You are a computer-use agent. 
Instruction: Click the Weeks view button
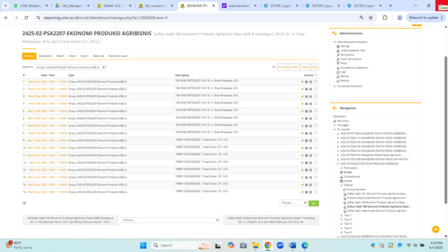click(x=305, y=67)
